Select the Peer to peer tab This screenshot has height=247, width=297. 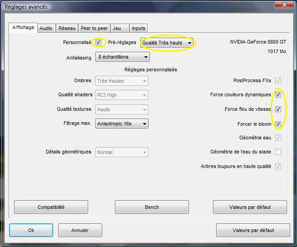(94, 28)
